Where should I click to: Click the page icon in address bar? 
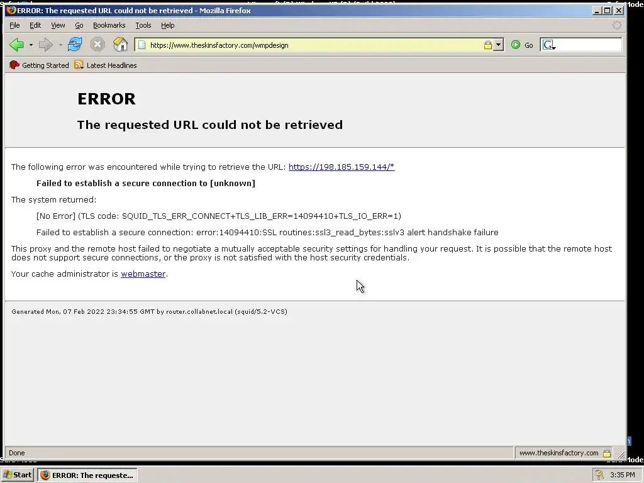pyautogui.click(x=142, y=45)
